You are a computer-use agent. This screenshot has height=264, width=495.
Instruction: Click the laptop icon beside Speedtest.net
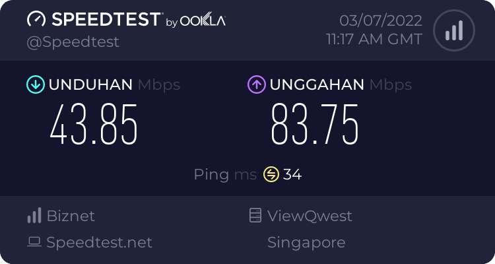[x=34, y=242]
